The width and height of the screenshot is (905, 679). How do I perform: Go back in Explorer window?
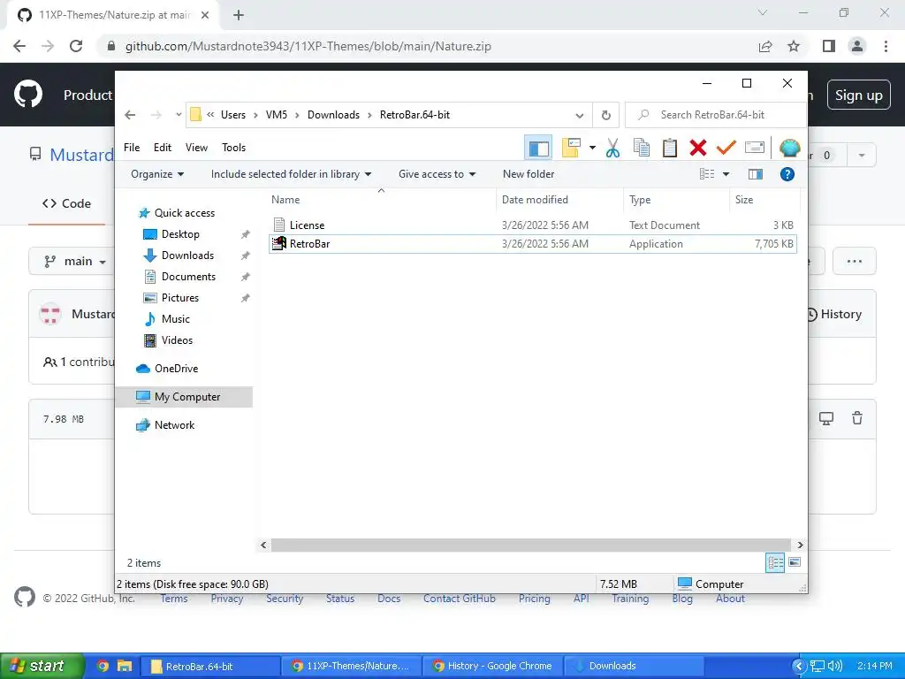[130, 115]
